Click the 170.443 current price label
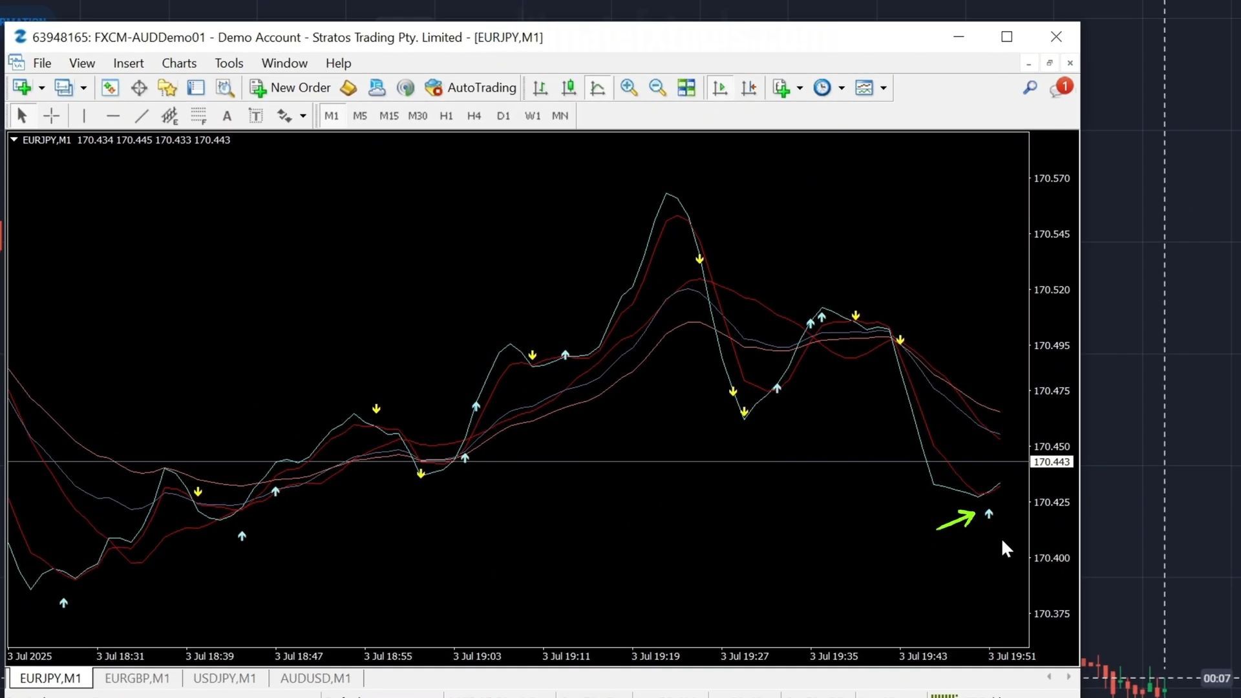This screenshot has width=1241, height=698. 1052,462
